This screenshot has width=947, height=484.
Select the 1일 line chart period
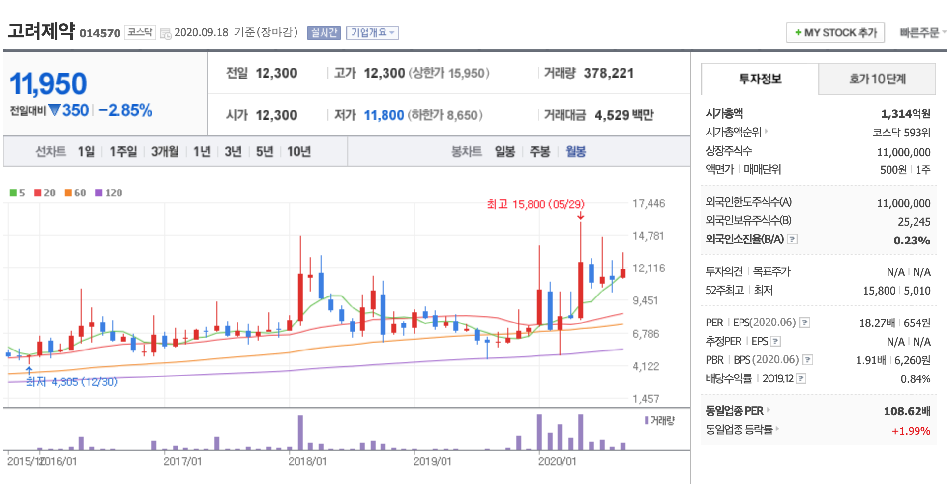click(86, 151)
